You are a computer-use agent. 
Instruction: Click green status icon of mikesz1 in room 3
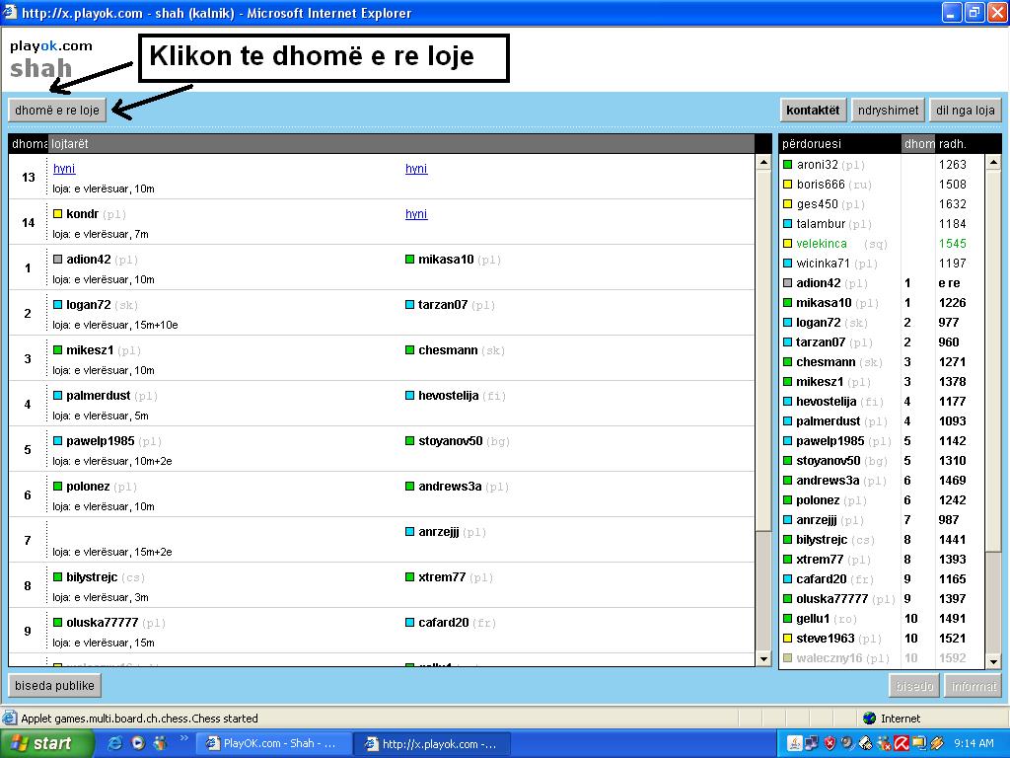[x=58, y=350]
